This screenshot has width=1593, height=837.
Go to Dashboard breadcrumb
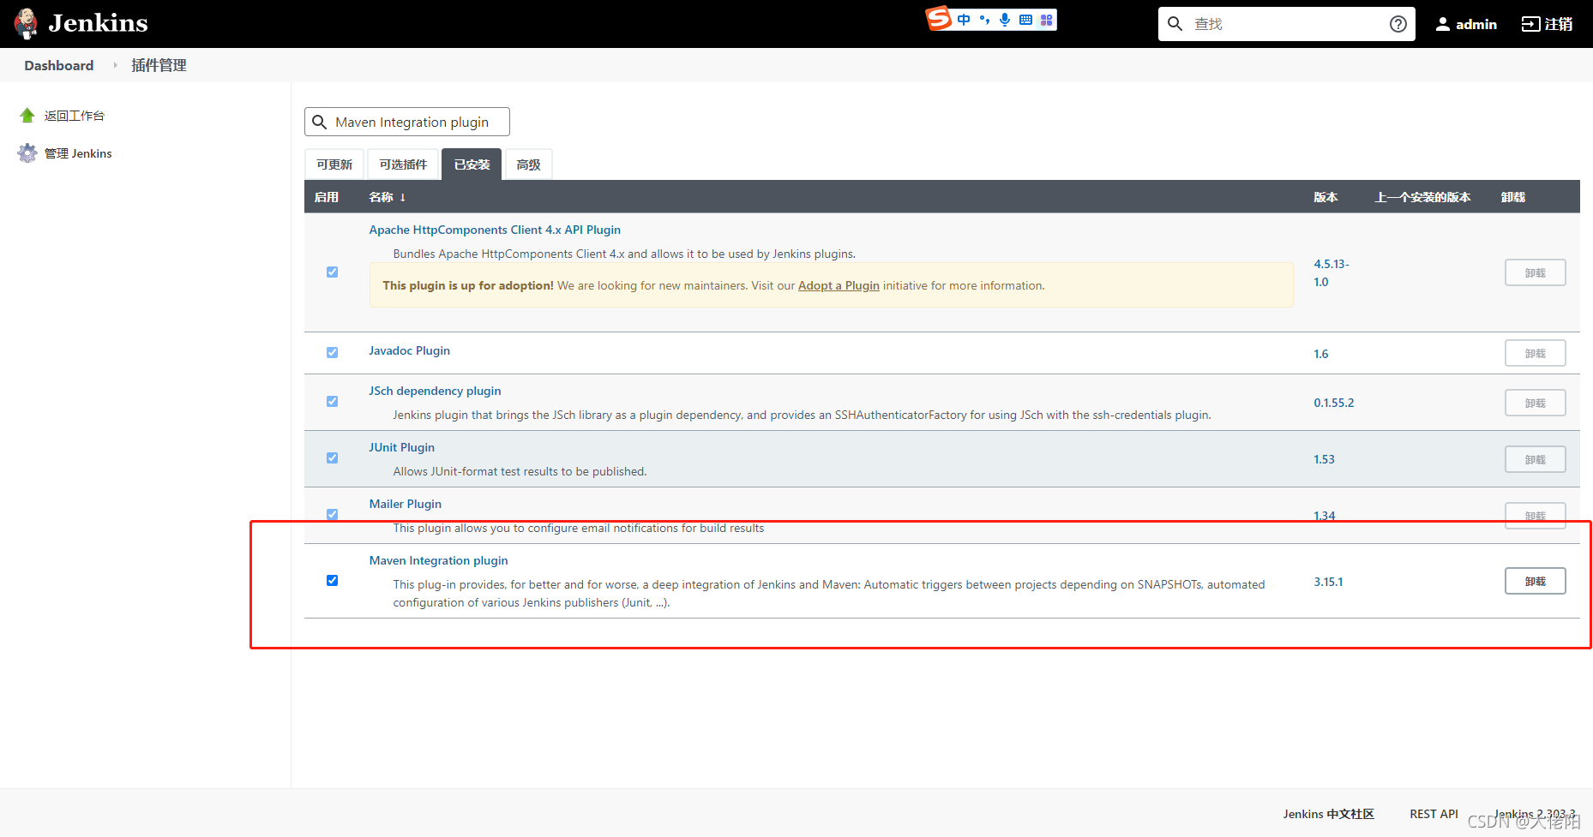tap(59, 65)
